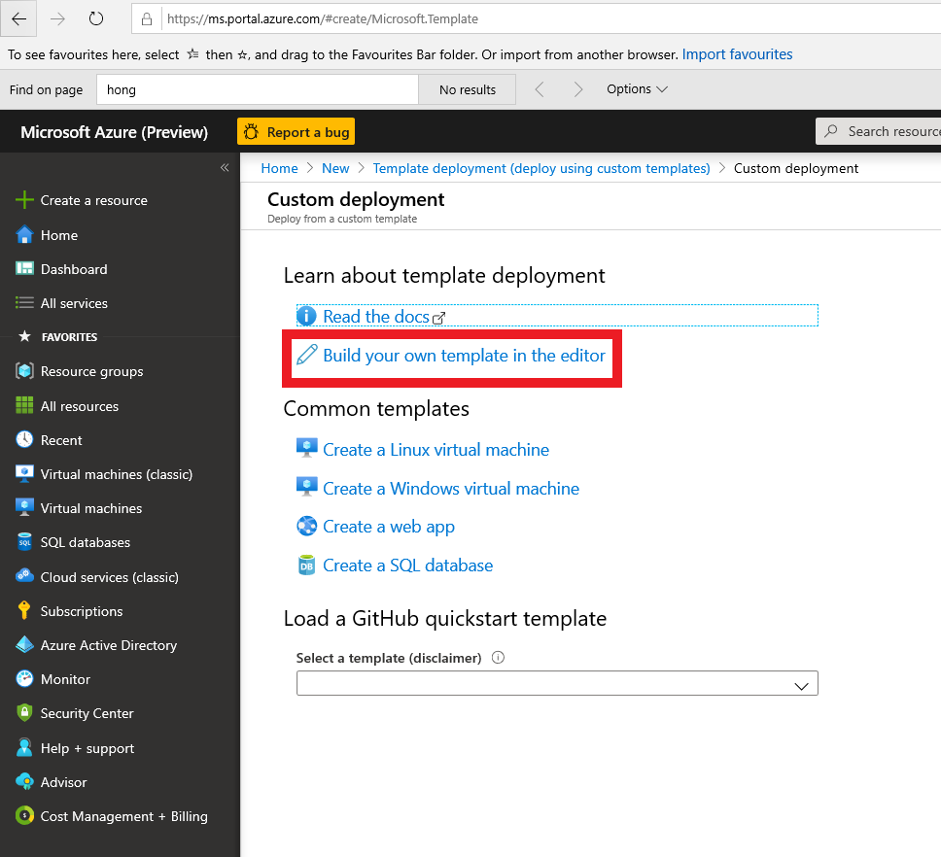Open the GitHub quickstart template dropdown
941x857 pixels.
557,684
